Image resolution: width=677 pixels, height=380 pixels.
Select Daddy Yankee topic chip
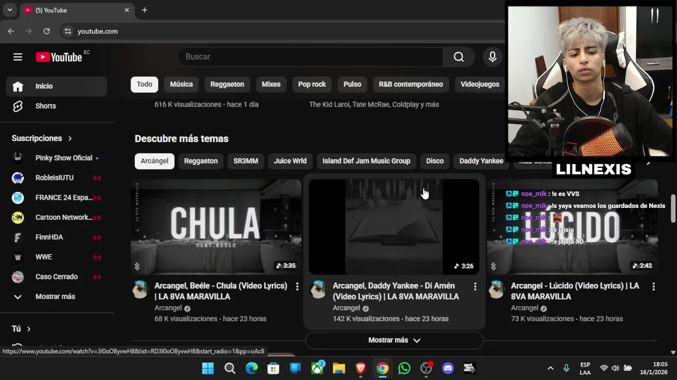point(481,161)
